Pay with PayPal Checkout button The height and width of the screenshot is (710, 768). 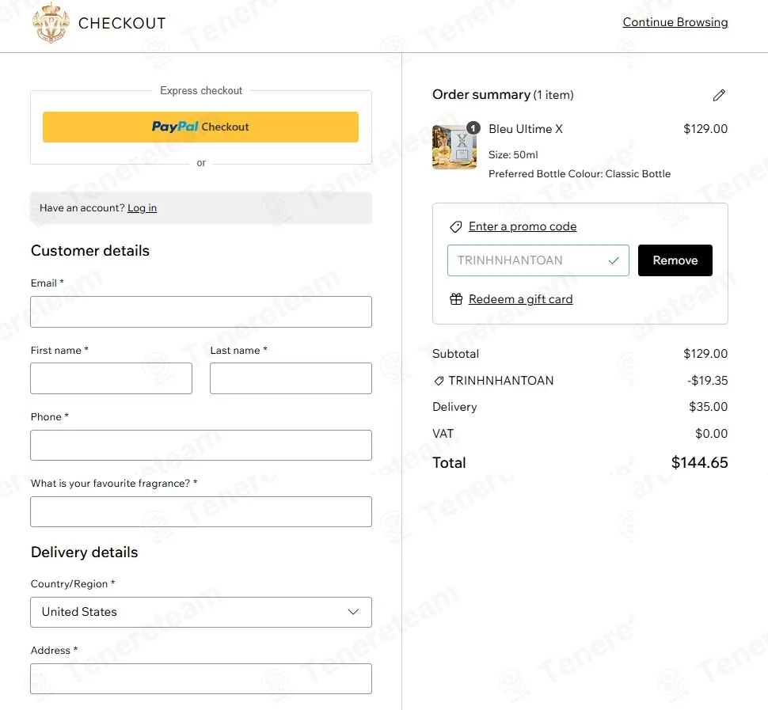click(200, 127)
